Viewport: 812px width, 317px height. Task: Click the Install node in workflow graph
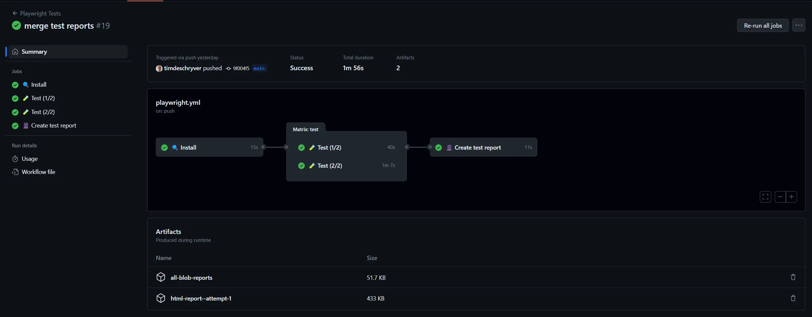click(x=209, y=147)
